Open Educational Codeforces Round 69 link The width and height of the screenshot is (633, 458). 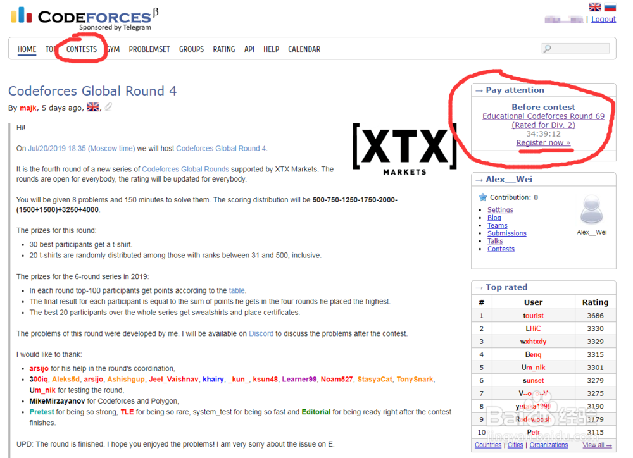(x=543, y=121)
